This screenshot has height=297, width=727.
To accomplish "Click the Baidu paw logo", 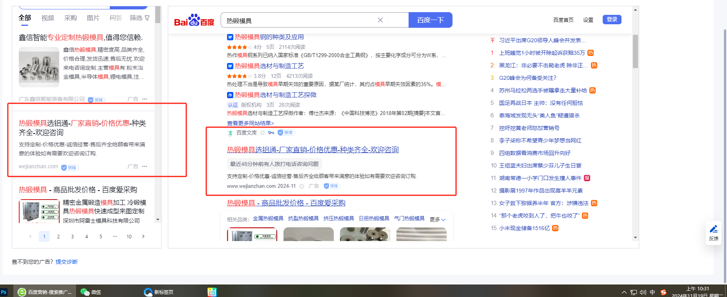I will click(x=194, y=20).
